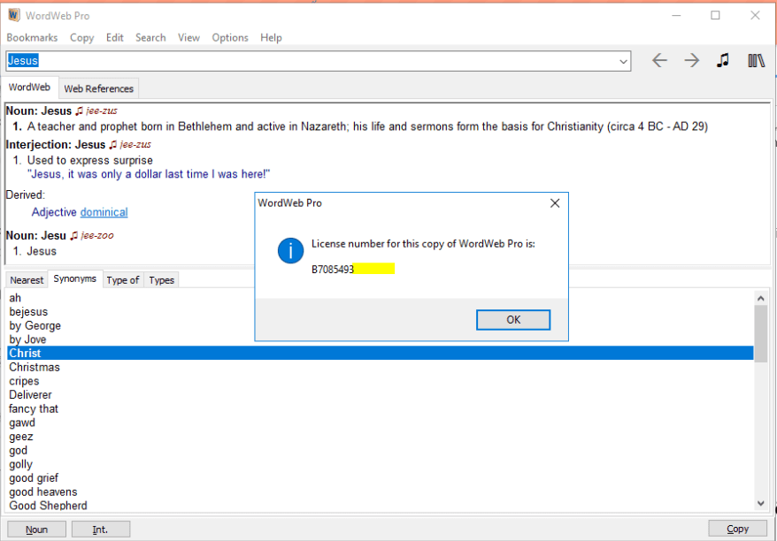Open the Help menu
The image size is (777, 541).
coord(271,38)
